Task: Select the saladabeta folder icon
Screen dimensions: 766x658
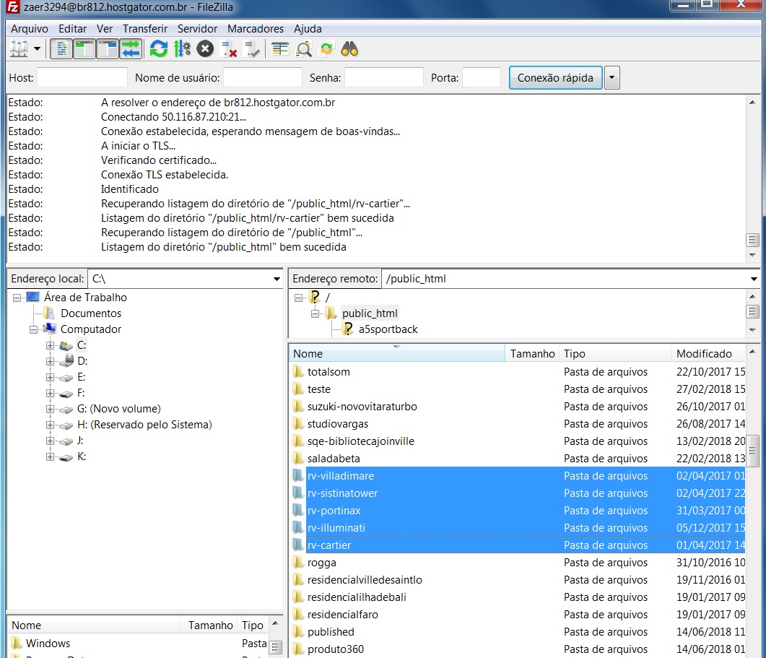Action: [x=298, y=459]
